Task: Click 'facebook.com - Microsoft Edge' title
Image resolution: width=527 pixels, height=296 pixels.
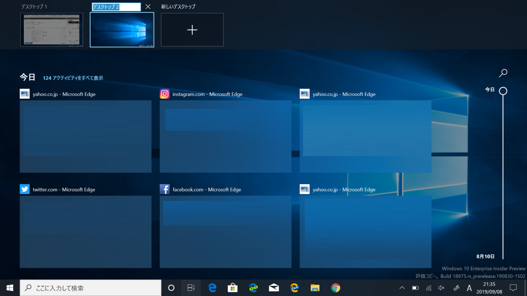Action: point(207,189)
